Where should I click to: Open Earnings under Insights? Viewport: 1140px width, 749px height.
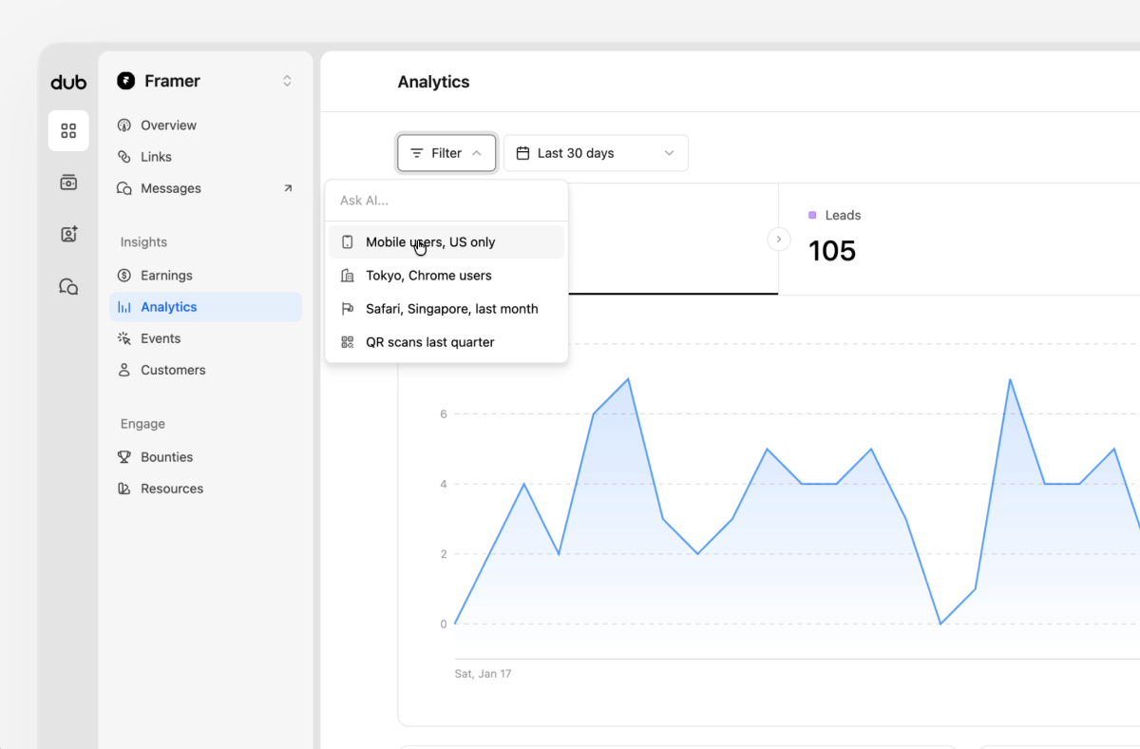point(206,276)
